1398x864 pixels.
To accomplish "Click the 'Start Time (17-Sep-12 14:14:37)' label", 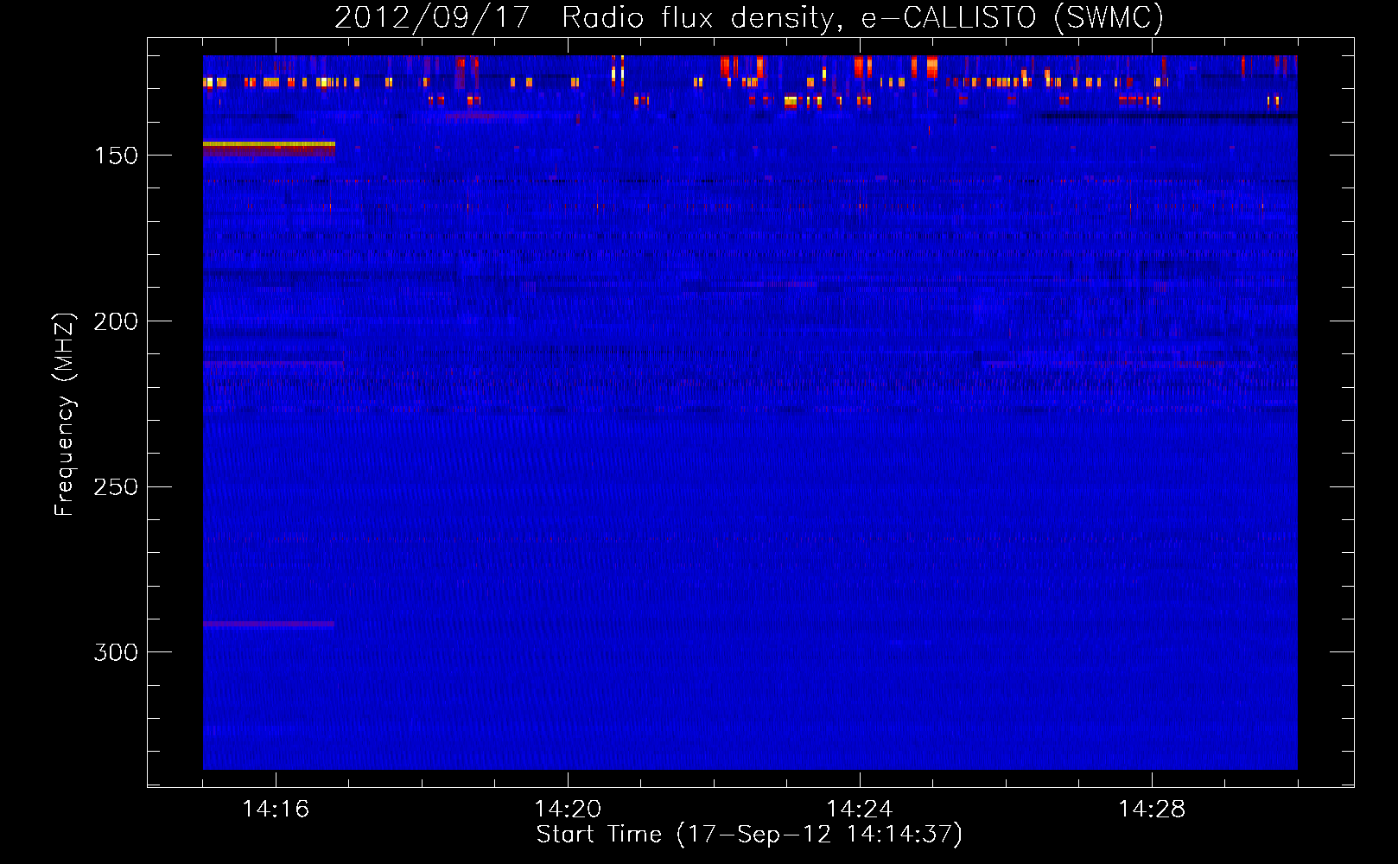I will pos(749,835).
